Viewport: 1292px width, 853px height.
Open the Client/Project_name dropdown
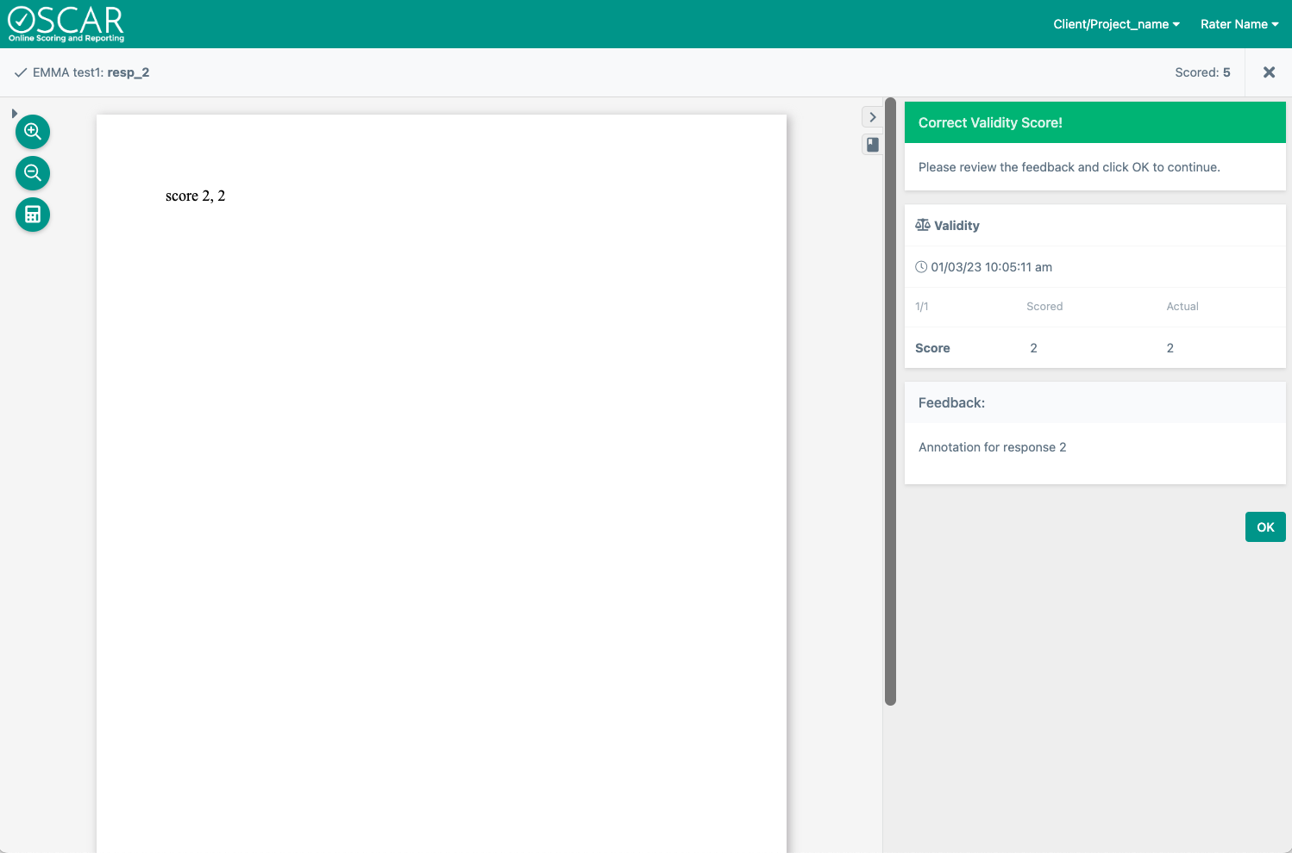coord(1116,24)
